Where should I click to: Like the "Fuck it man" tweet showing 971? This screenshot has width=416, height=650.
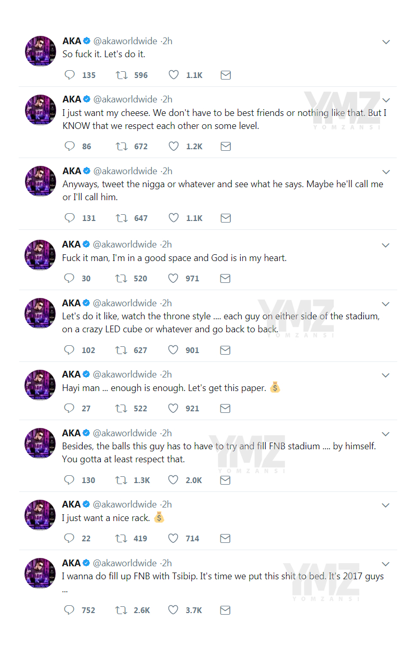pos(173,278)
